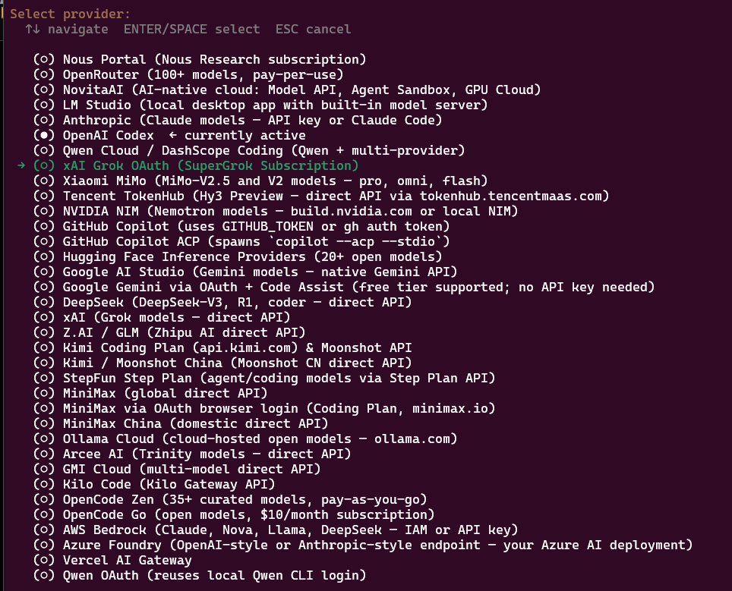This screenshot has width=732, height=591.
Task: Choose LM Studio local desktop app option
Action: [260, 105]
